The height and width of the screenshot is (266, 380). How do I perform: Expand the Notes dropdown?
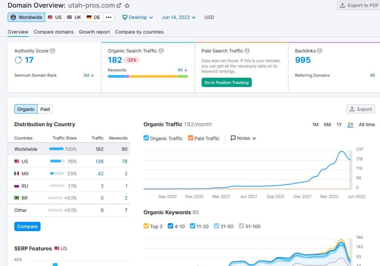243,138
